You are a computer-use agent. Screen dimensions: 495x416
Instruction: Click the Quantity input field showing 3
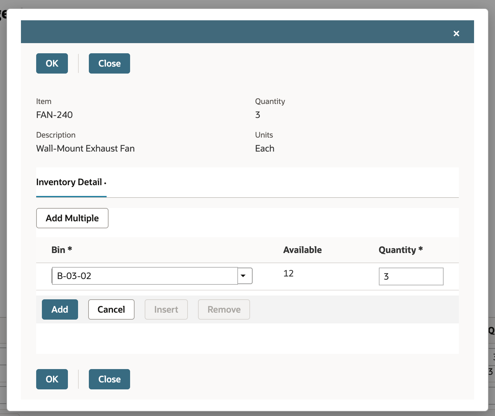[411, 276]
